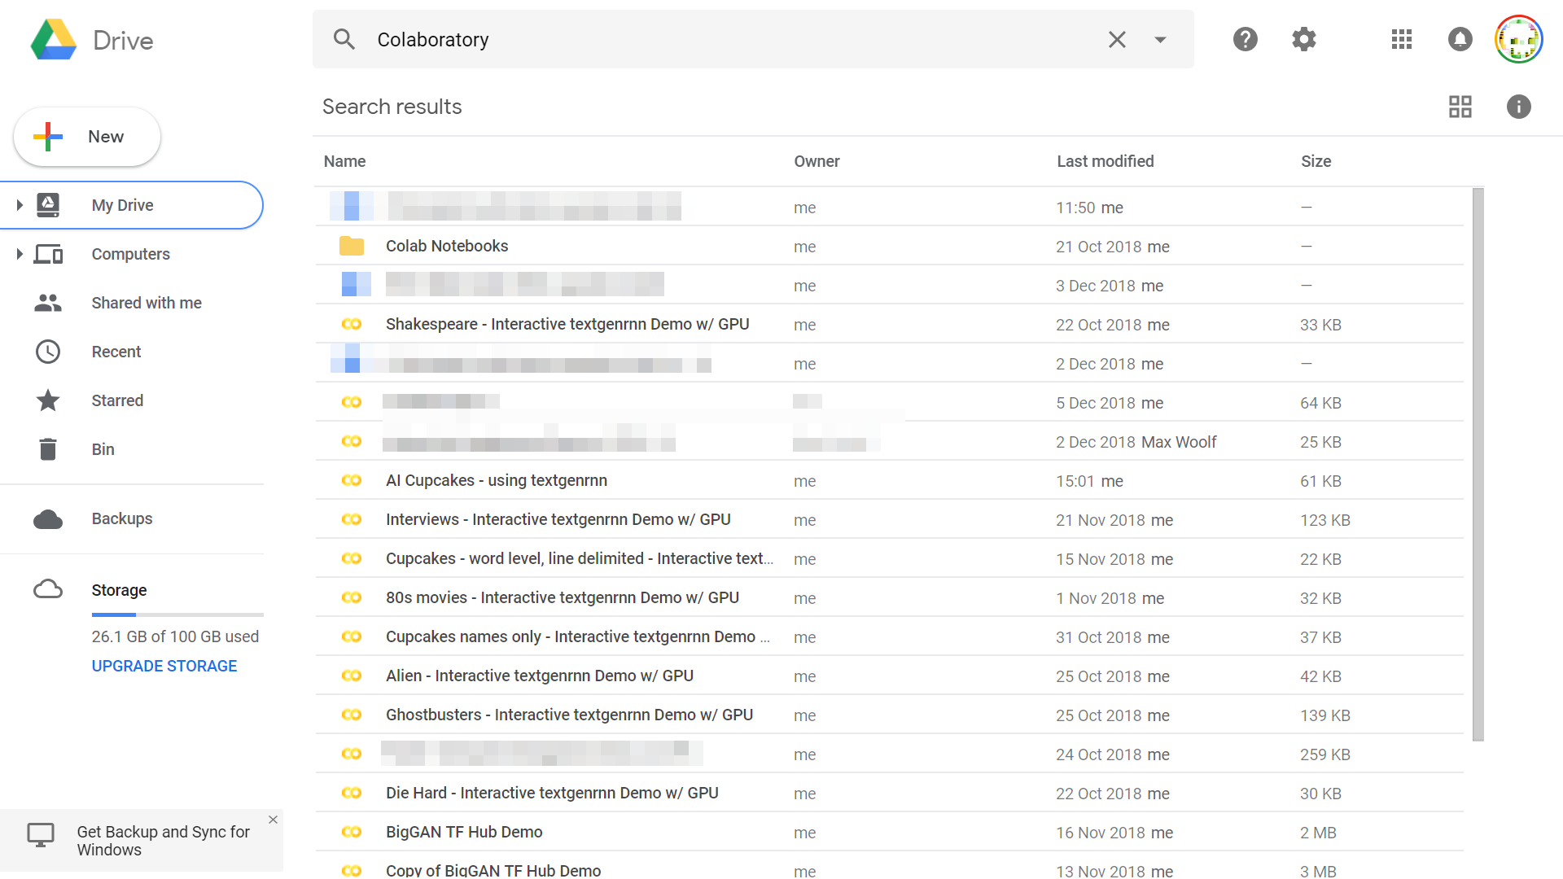Viewport: 1563px width, 879px height.
Task: Sort by the Owner column header
Action: pyautogui.click(x=817, y=161)
